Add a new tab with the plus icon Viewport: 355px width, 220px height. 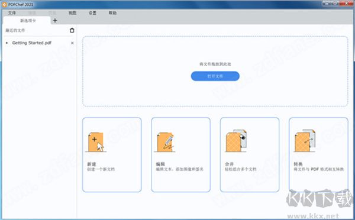coord(55,21)
